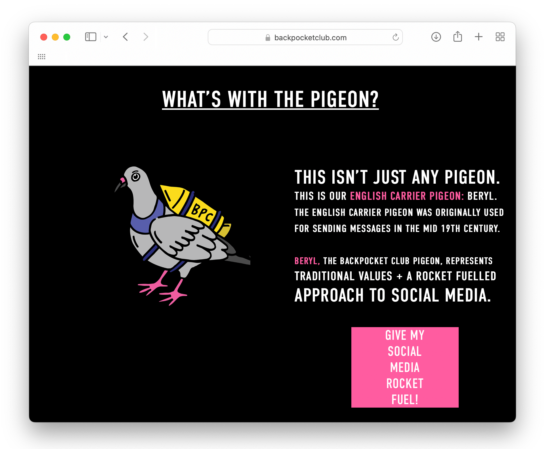Select the backpocketclub.com address field
This screenshot has height=449, width=545.
pos(305,37)
